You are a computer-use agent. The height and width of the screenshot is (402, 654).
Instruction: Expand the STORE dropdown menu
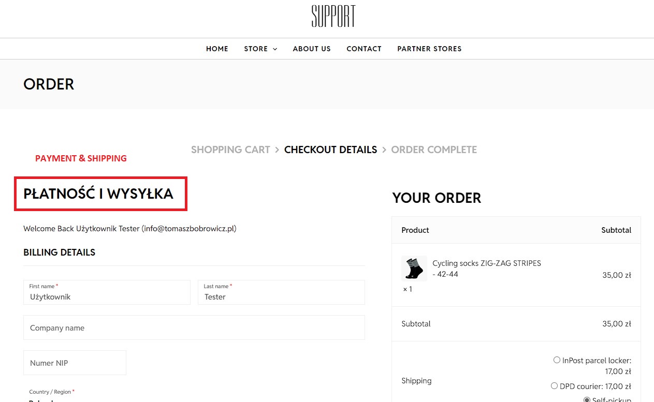[260, 49]
